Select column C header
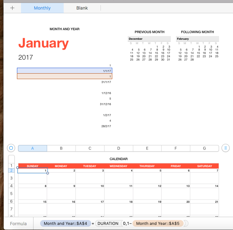 (x=90, y=148)
